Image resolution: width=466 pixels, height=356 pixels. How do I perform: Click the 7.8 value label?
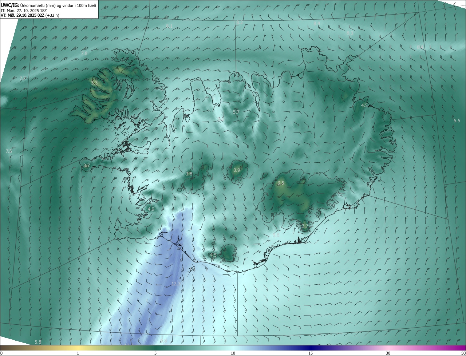[84, 54]
